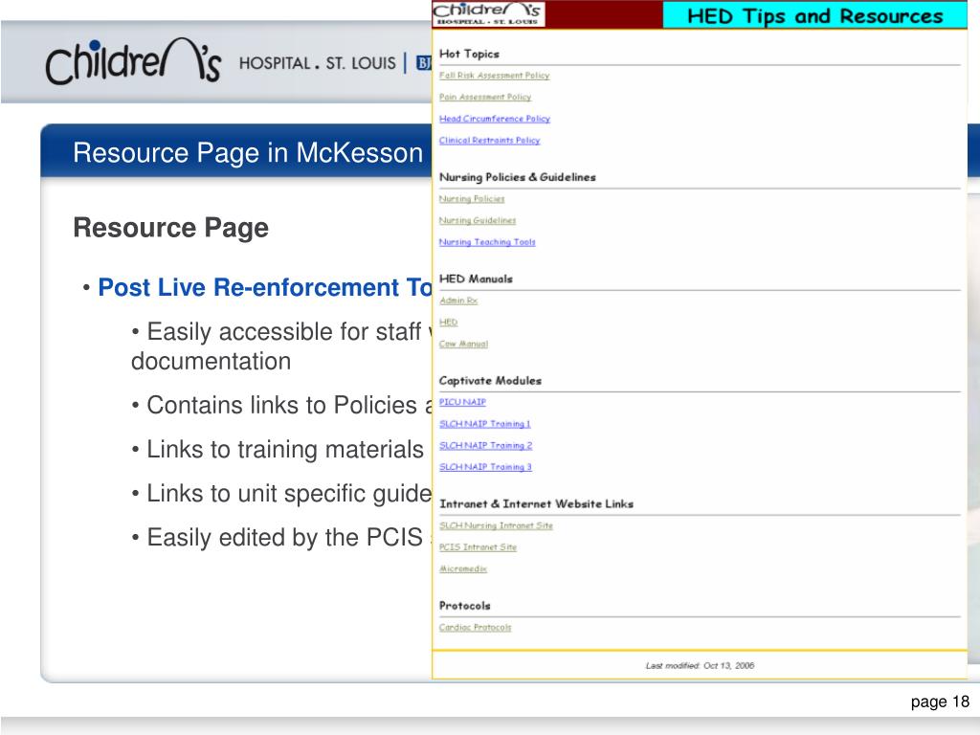This screenshot has height=735, width=980.
Task: Follow the Head Circumference Policy link
Action: tap(495, 119)
